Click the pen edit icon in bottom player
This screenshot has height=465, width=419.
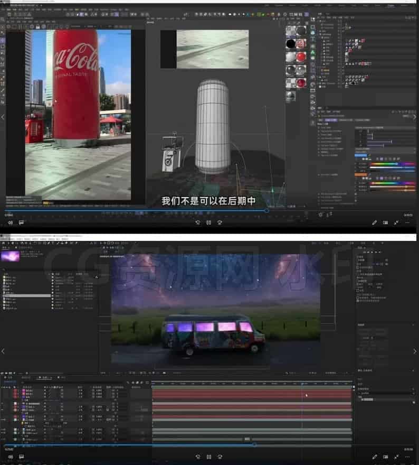[x=374, y=457]
